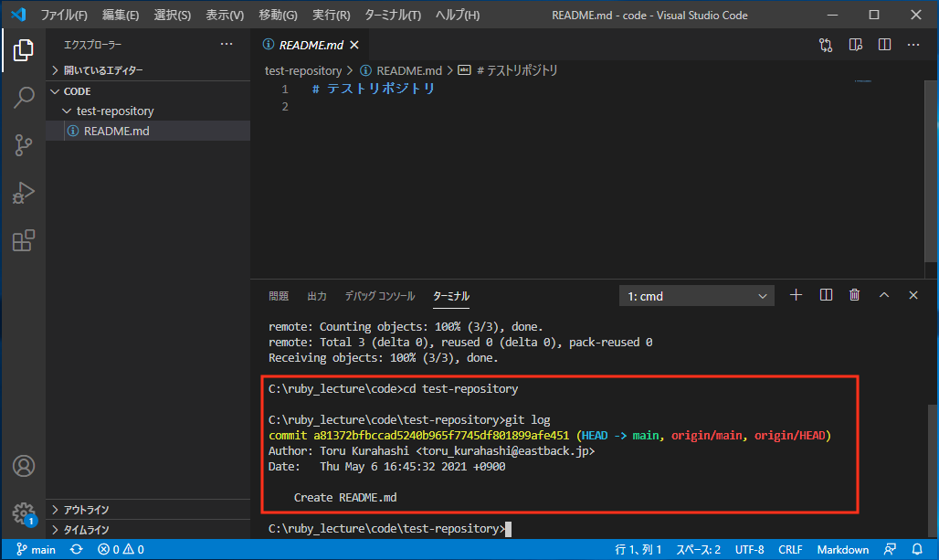
Task: Click the # テストリポジトリ breadcrumb symbol
Action: (508, 70)
